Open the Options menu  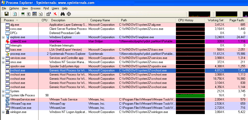14,8
